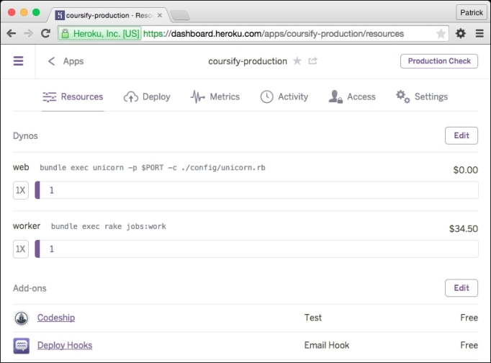Go back to Apps list
Image resolution: width=491 pixels, height=363 pixels.
click(66, 61)
